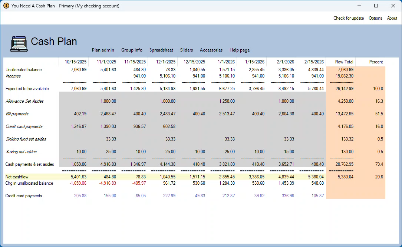Open the Help page
Image resolution: width=402 pixels, height=247 pixels.
pyautogui.click(x=239, y=50)
